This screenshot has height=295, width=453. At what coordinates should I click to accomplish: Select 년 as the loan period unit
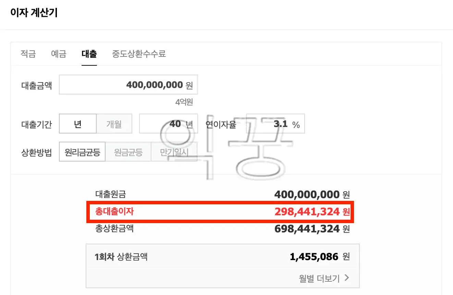tap(78, 124)
